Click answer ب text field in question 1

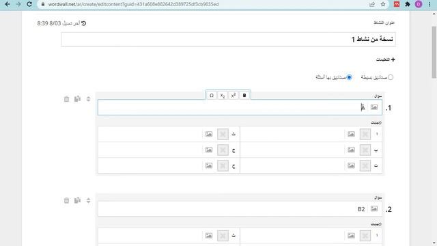[293, 150]
